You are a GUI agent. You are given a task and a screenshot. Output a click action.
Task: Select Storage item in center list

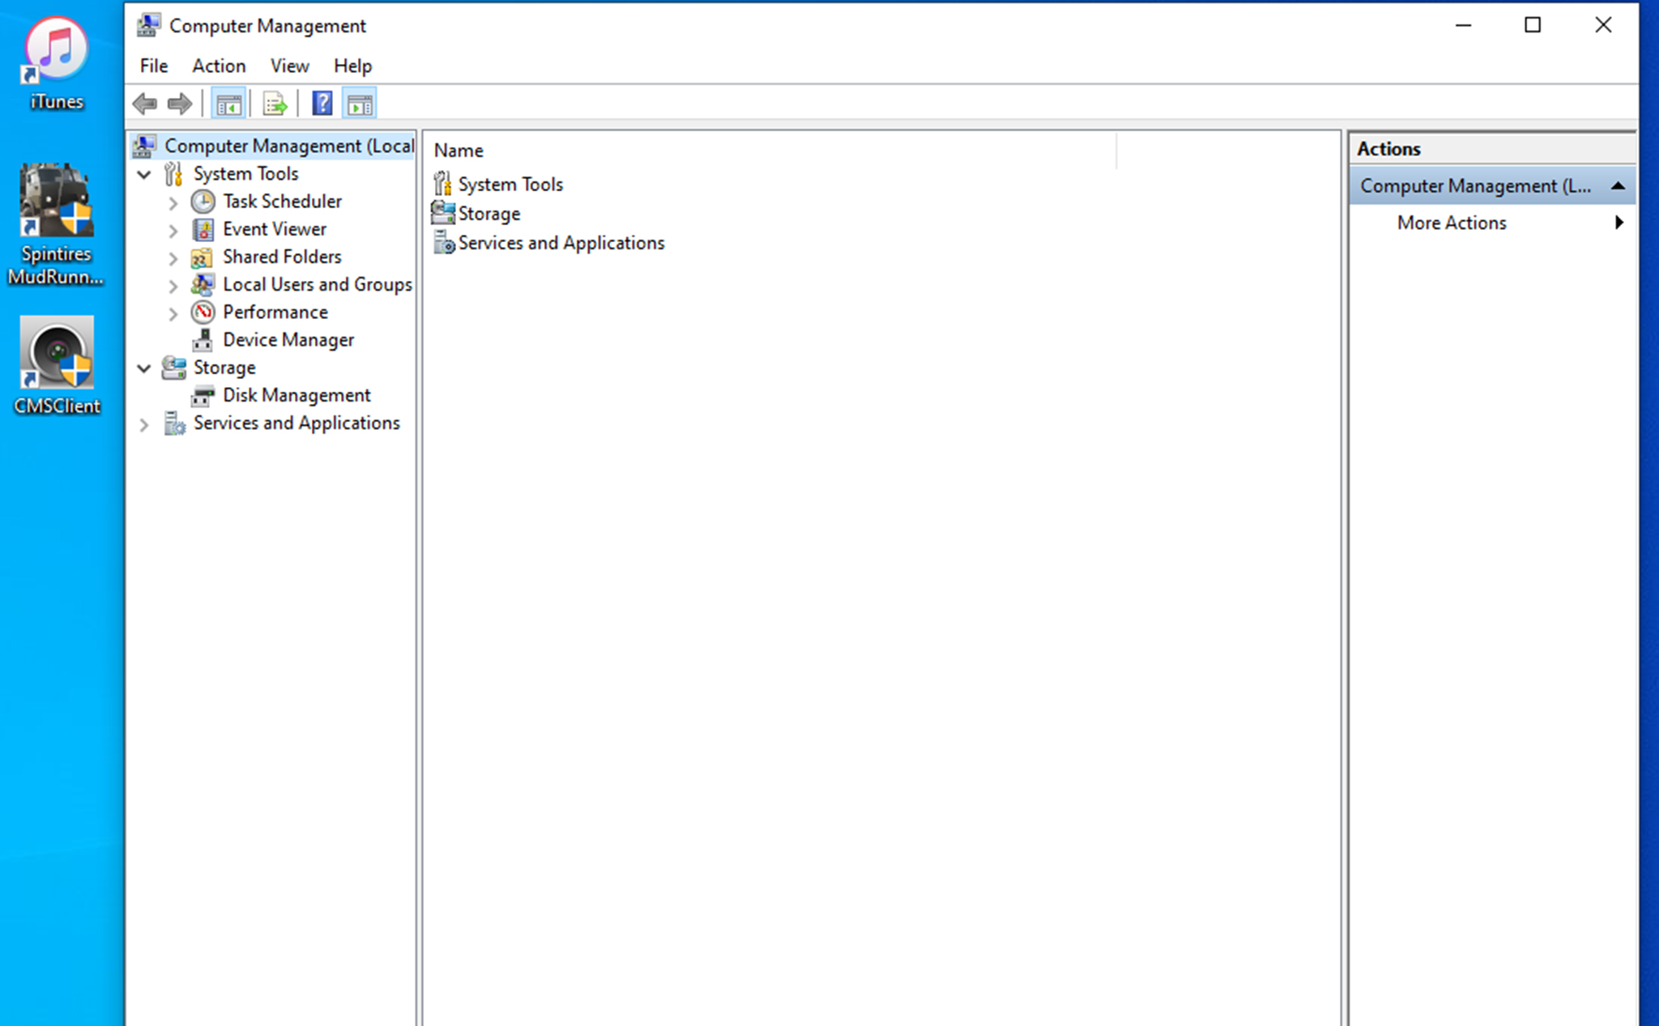point(488,214)
